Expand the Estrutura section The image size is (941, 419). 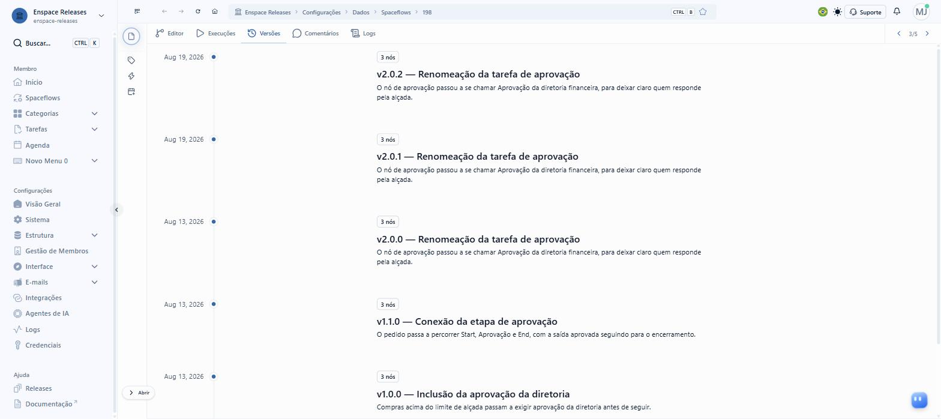[94, 235]
